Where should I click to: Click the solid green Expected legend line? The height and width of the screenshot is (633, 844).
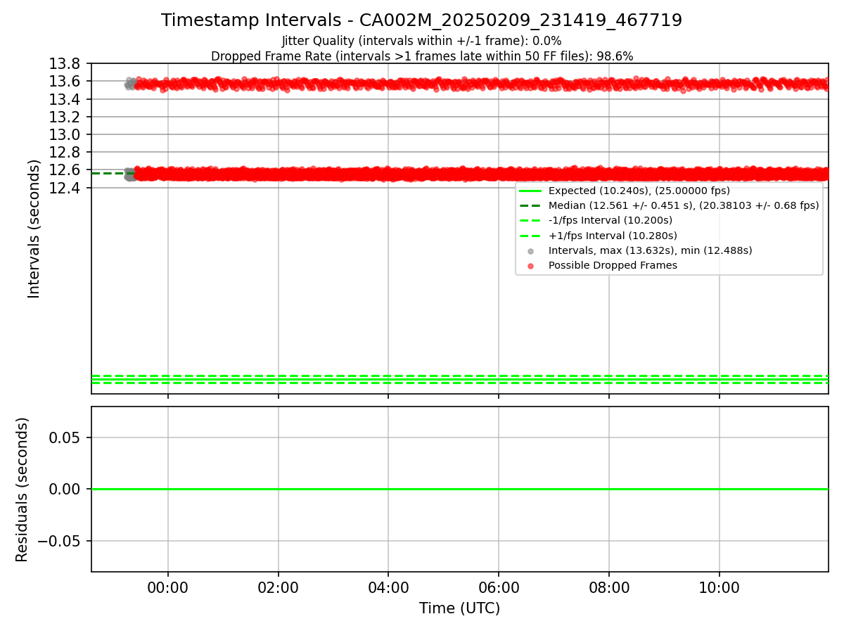[x=530, y=191]
